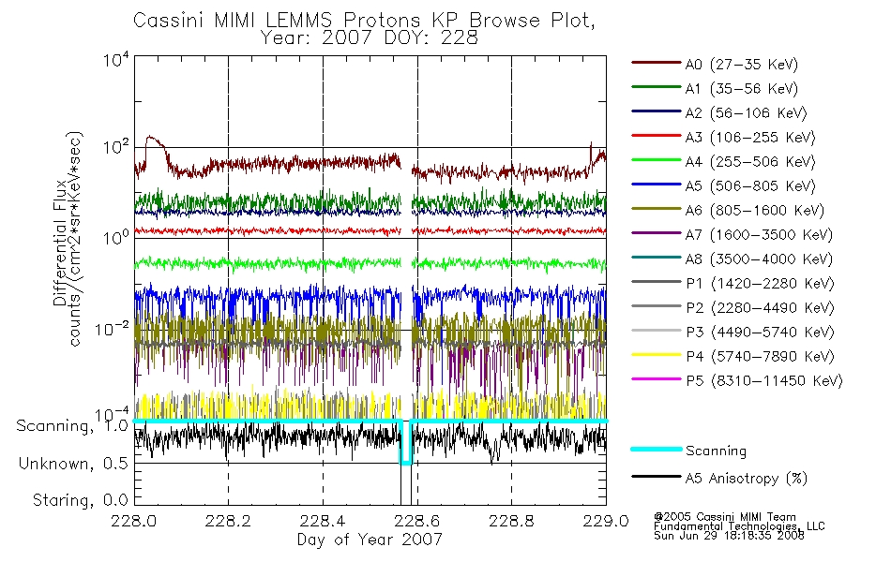Click the 228.8 x-axis tick label
Screen dimensions: 891x562
(511, 521)
